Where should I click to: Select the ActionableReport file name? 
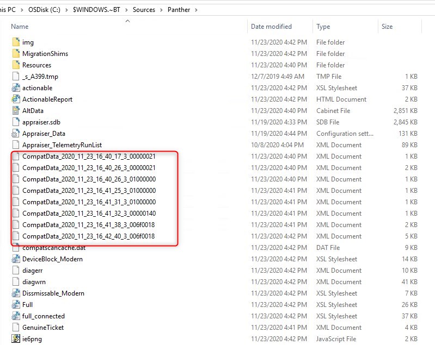[x=47, y=99]
